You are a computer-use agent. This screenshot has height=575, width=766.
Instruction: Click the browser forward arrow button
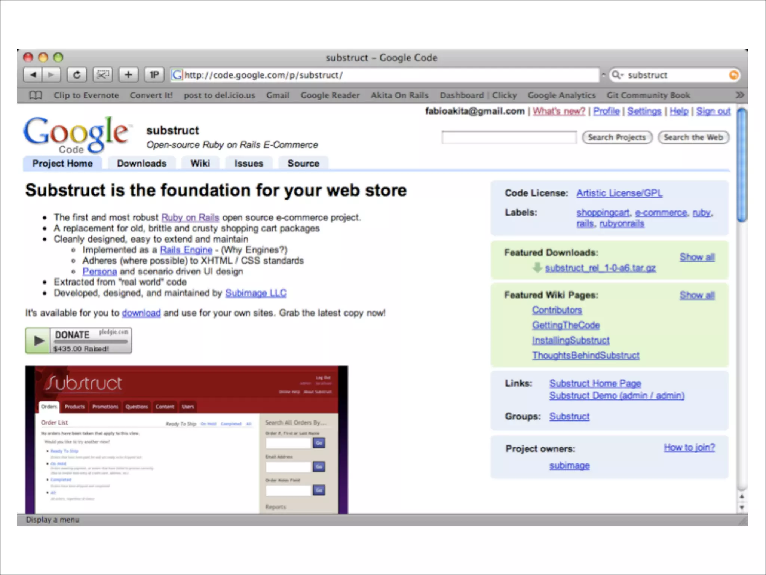[x=51, y=75]
